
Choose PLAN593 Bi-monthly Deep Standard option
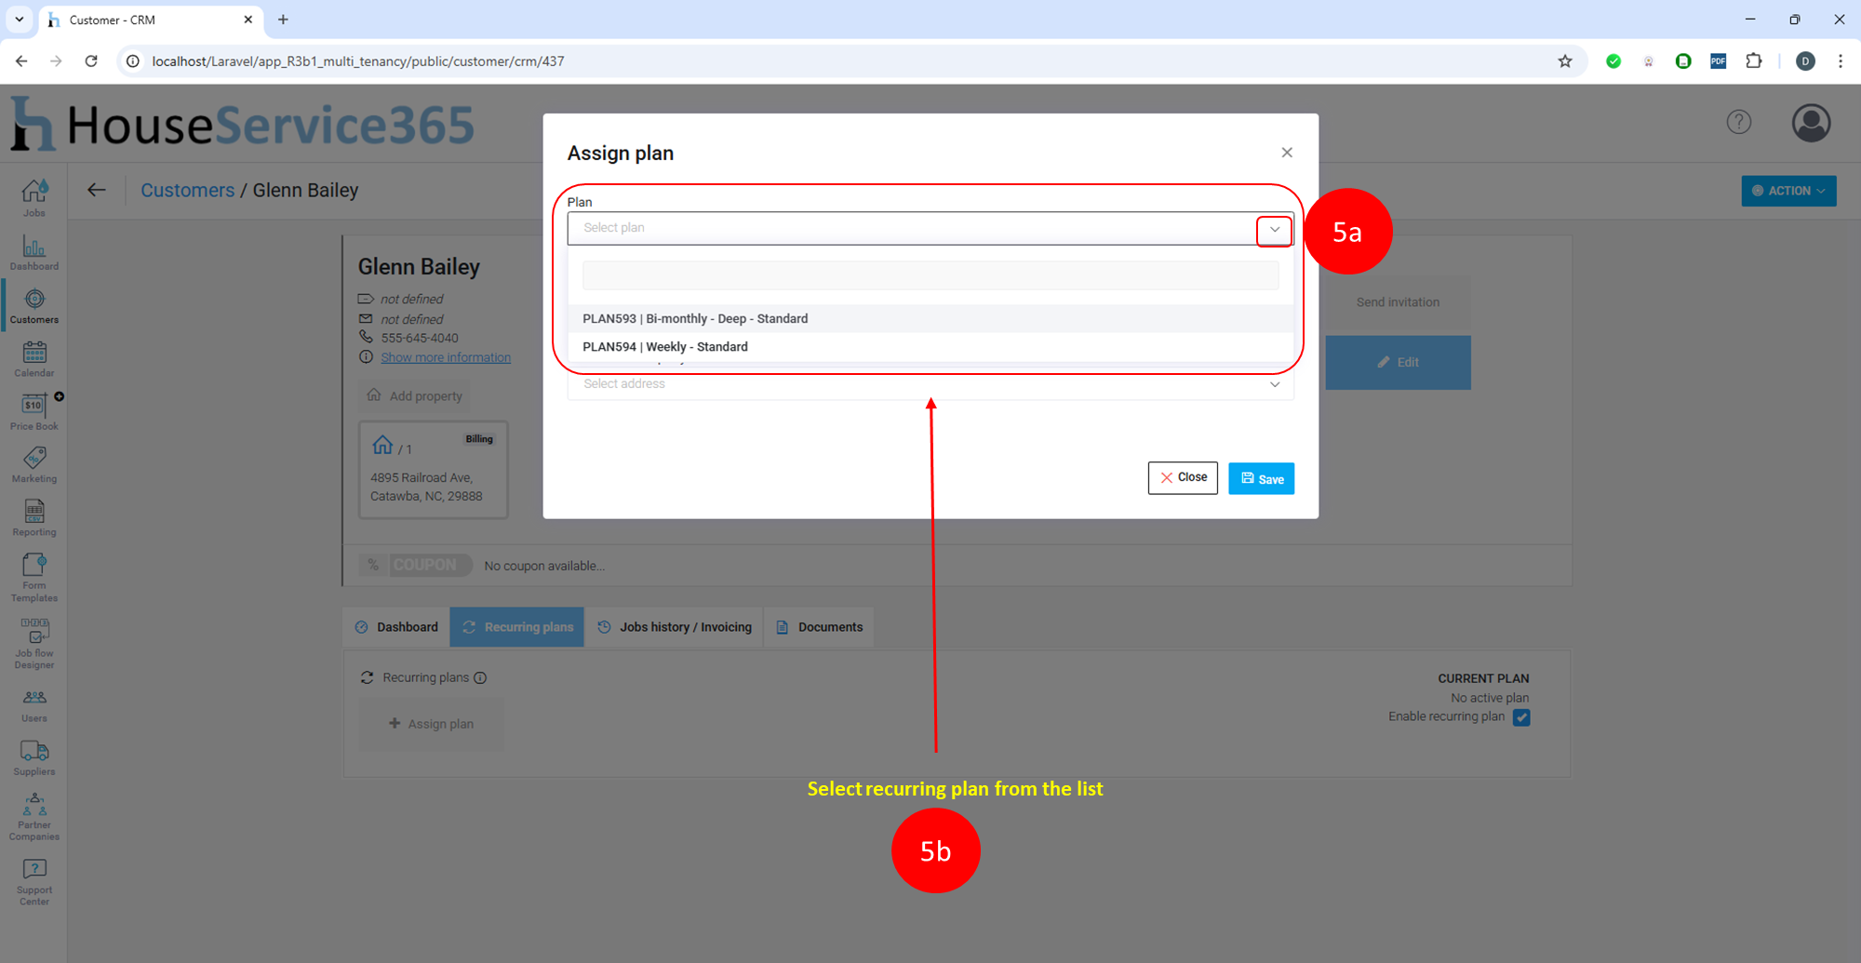click(x=695, y=318)
